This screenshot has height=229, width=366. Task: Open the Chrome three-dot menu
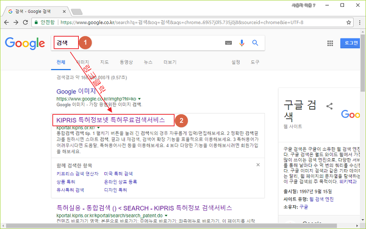360,23
